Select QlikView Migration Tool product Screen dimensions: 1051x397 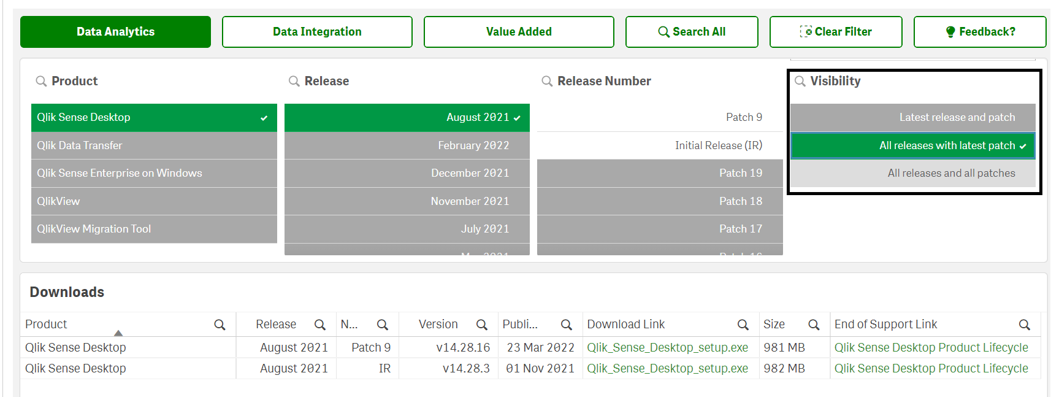[x=154, y=229]
